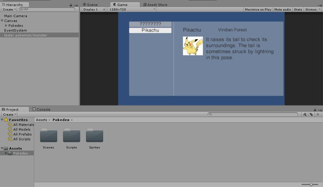Image resolution: width=323 pixels, height=187 pixels.
Task: Open the Gizmos dropdown arrow
Action: [319, 9]
